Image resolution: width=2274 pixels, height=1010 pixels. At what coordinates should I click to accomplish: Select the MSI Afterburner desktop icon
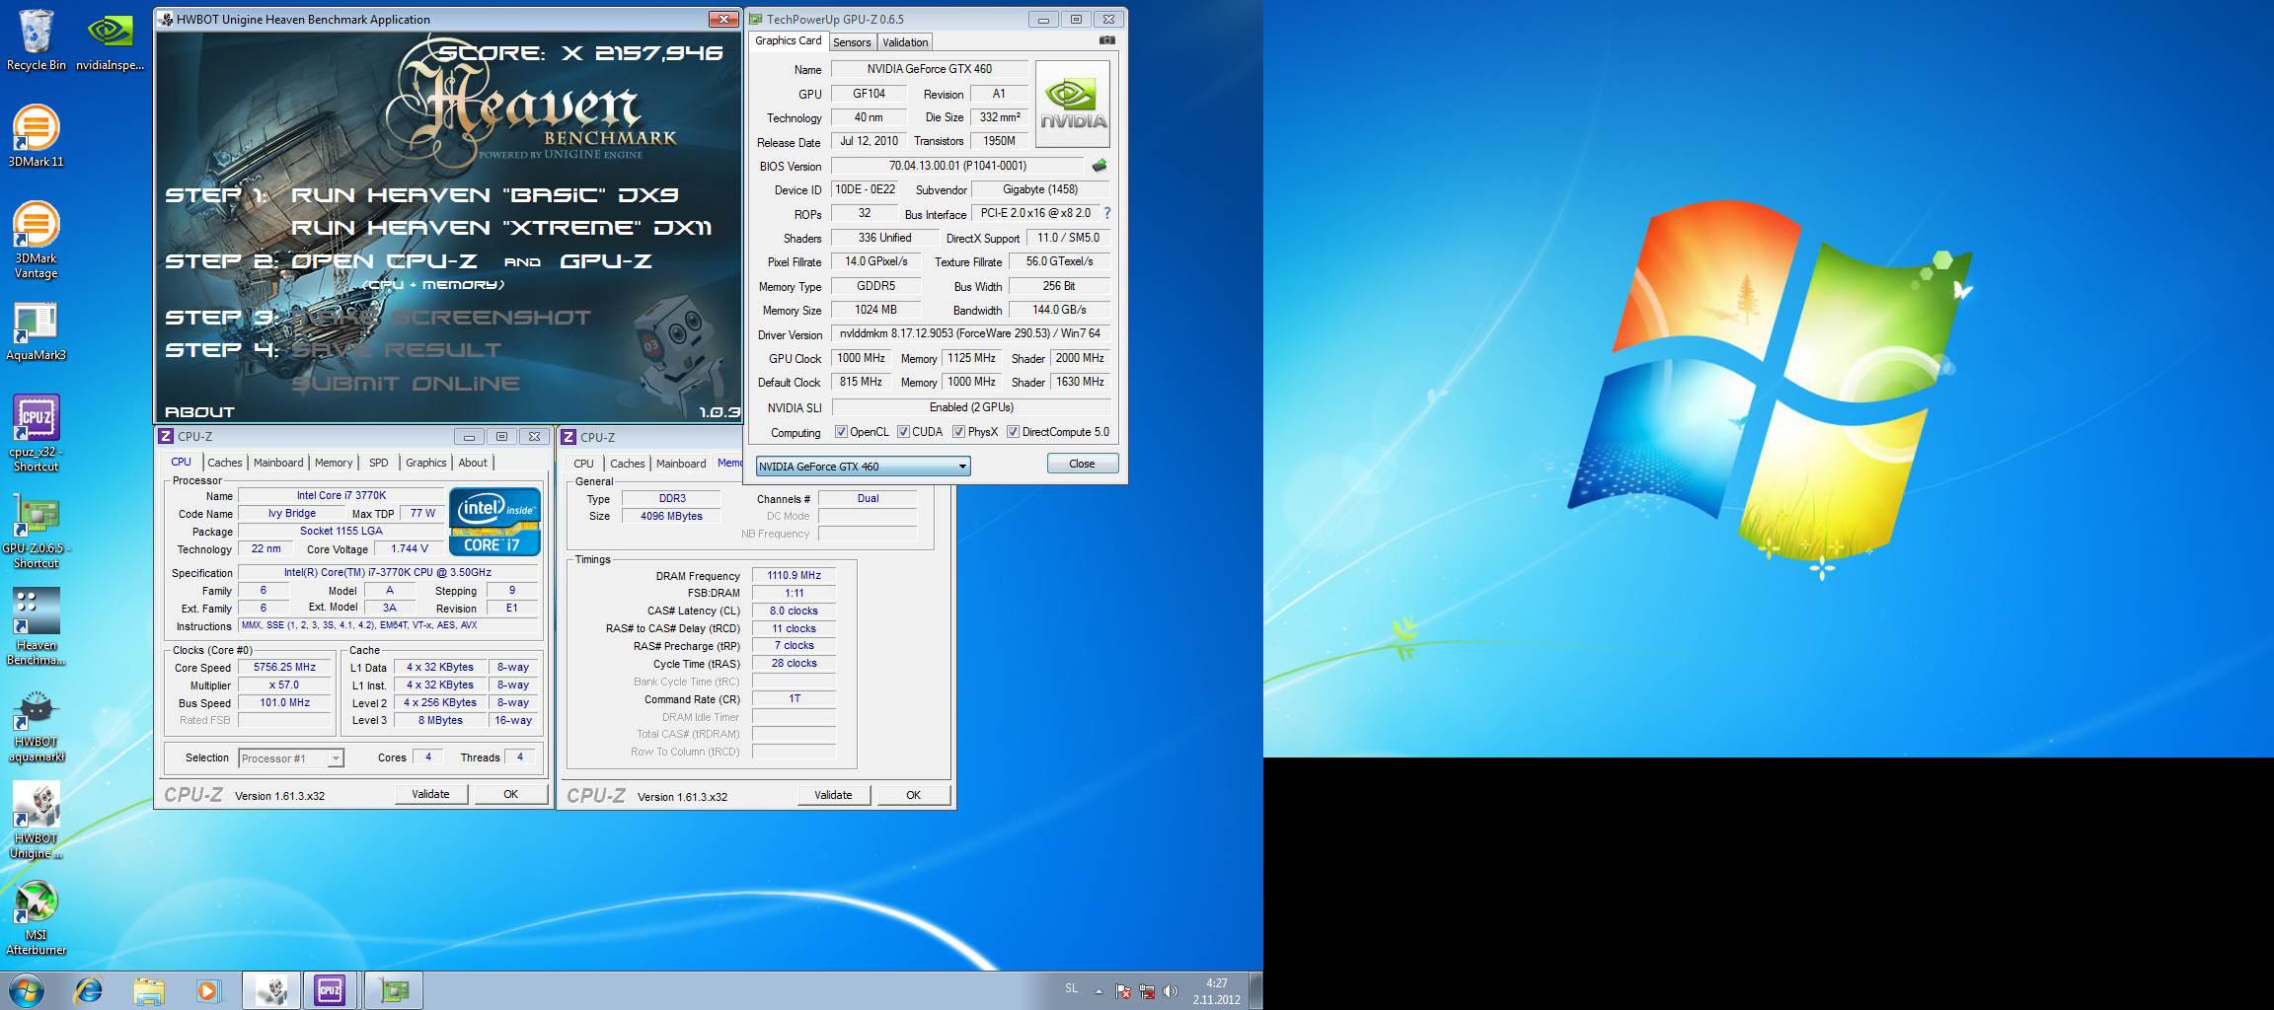tap(36, 917)
